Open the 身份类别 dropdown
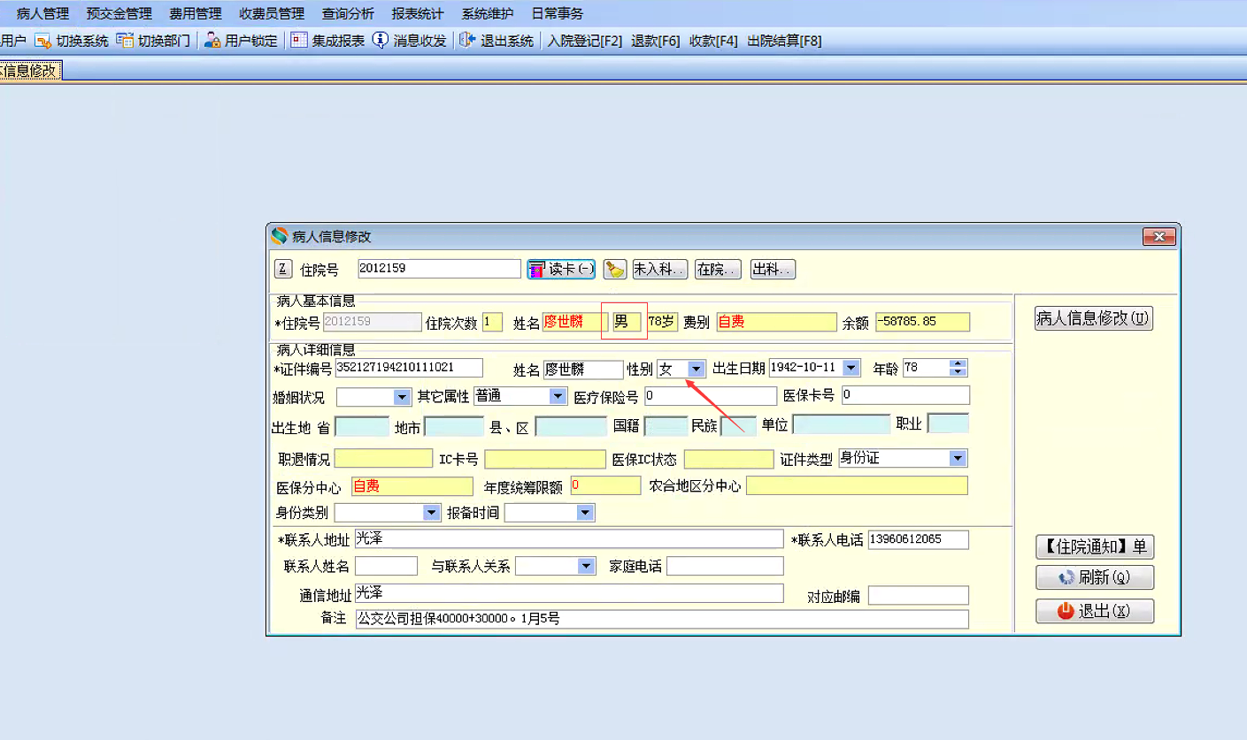Viewport: 1247px width, 740px height. click(431, 513)
